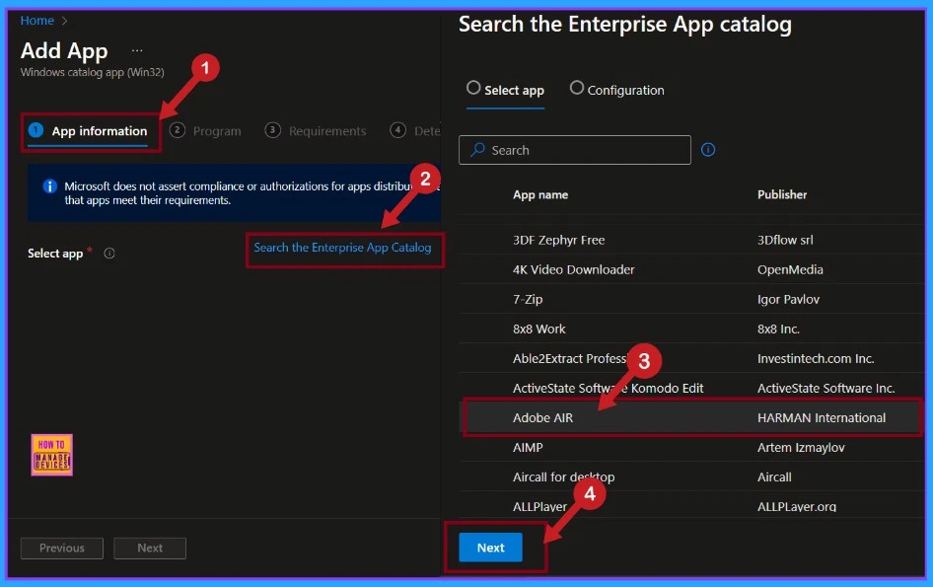Click the step 2 circle icon for Program
This screenshot has height=587, width=933.
click(178, 130)
